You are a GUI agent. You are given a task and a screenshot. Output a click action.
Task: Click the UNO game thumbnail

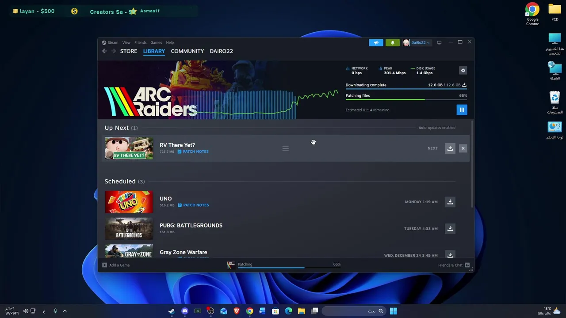[129, 202]
